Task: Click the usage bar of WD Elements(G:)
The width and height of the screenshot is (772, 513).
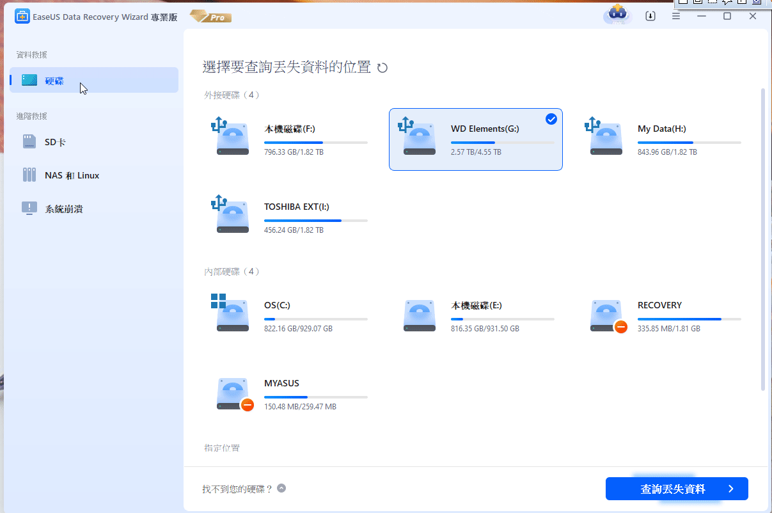Action: pyautogui.click(x=503, y=143)
